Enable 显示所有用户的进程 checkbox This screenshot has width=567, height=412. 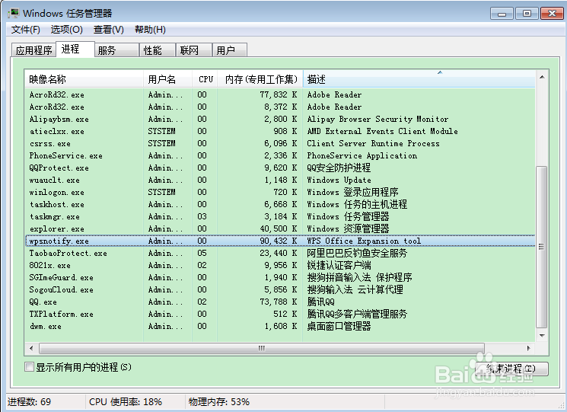point(29,367)
